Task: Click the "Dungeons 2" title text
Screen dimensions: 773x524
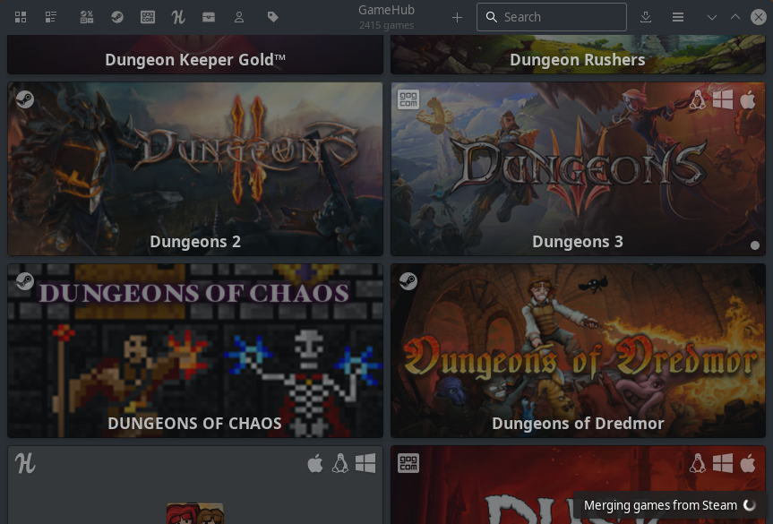Action: (x=195, y=242)
